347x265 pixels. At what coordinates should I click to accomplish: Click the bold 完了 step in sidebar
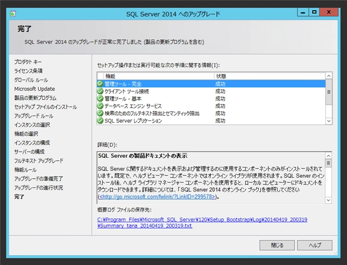click(19, 197)
